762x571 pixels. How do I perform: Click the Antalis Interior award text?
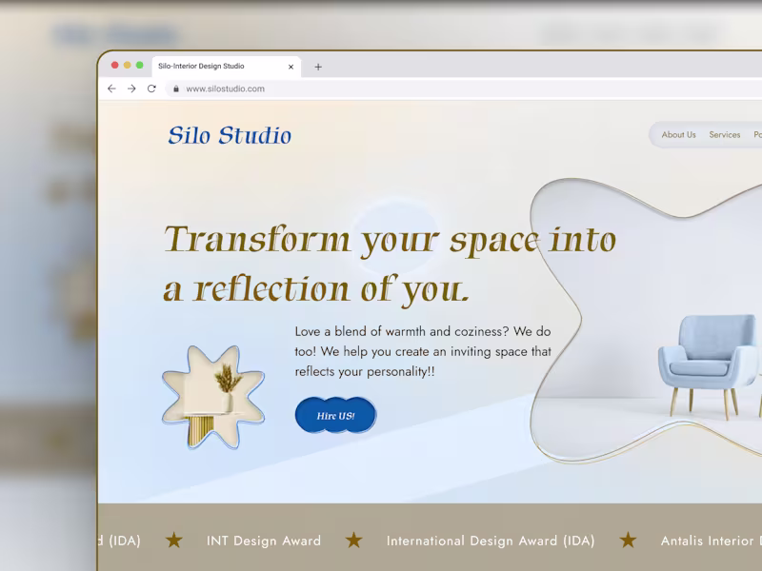pyautogui.click(x=711, y=541)
